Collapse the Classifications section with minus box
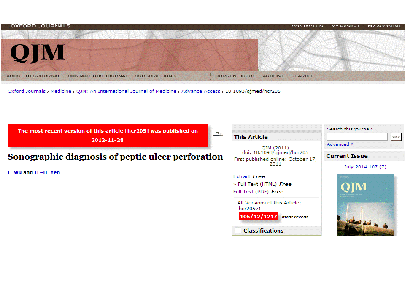405x304 pixels. click(x=238, y=231)
